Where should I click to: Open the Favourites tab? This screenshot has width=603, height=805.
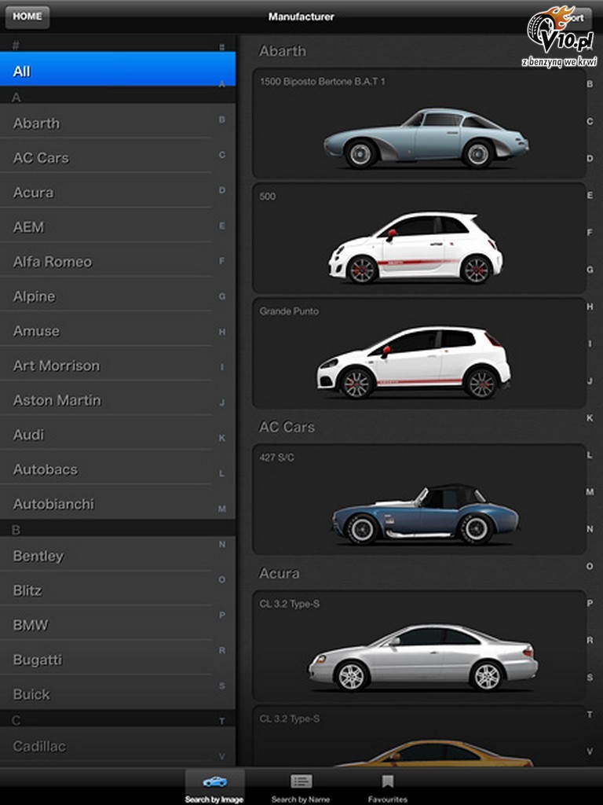pos(387,787)
